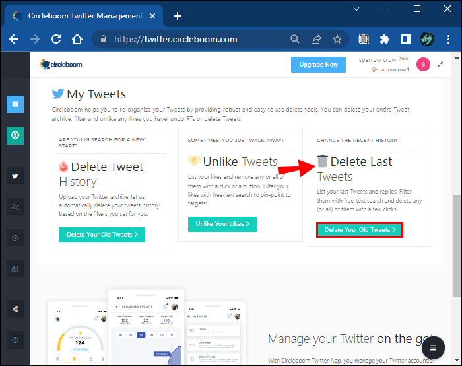Open the extensions puzzle piece menu
Screen dimensions: 462x366
click(385, 39)
